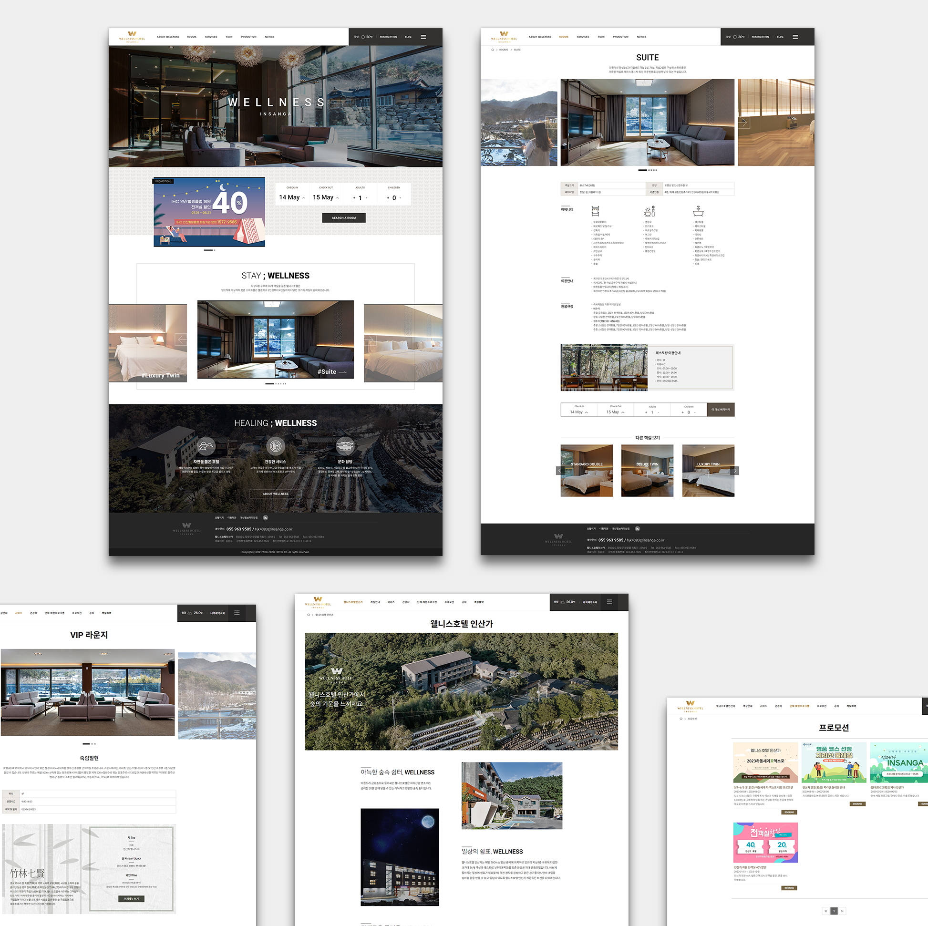The image size is (928, 926).
Task: Open NOTICE menu on Suite page
Action: click(x=641, y=37)
